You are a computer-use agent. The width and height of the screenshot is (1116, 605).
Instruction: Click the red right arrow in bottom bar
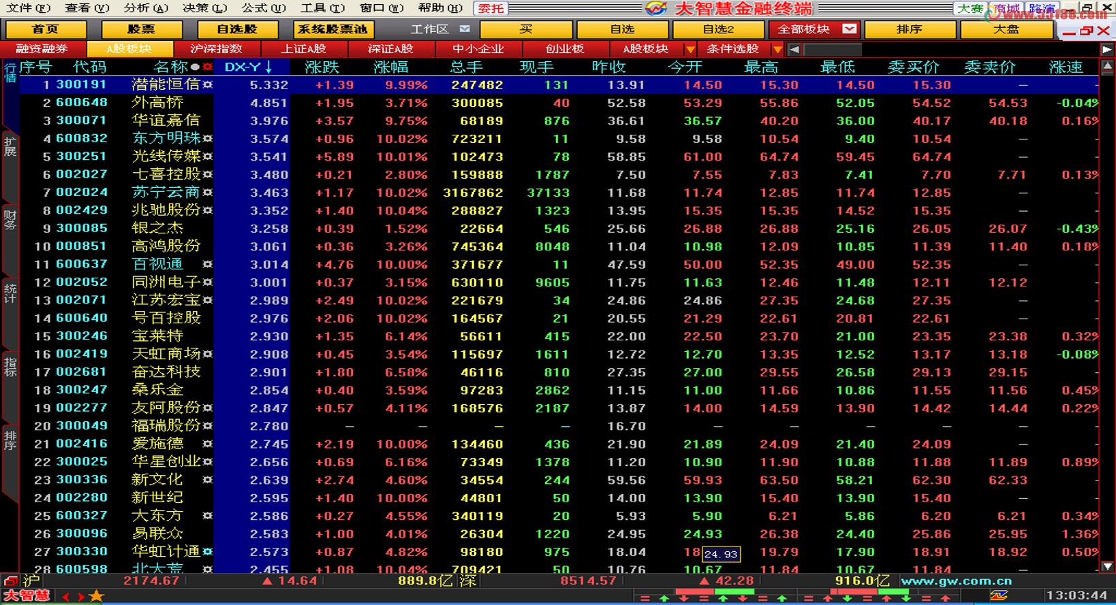click(81, 597)
